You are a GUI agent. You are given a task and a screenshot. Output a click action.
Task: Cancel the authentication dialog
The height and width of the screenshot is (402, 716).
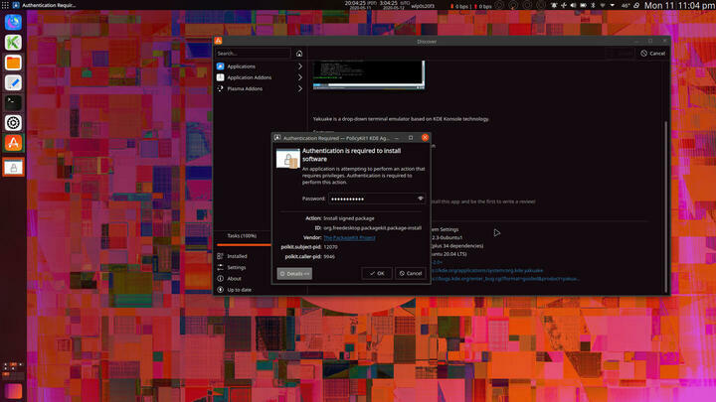point(411,274)
